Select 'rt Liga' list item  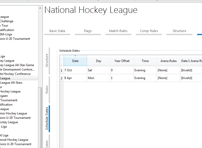(4, 135)
